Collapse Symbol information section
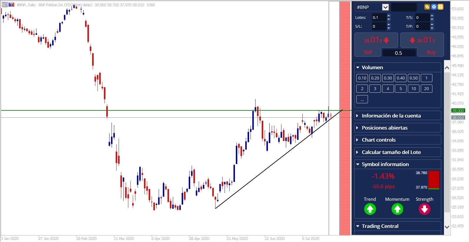This screenshot has height=242, width=469. pyautogui.click(x=398, y=164)
